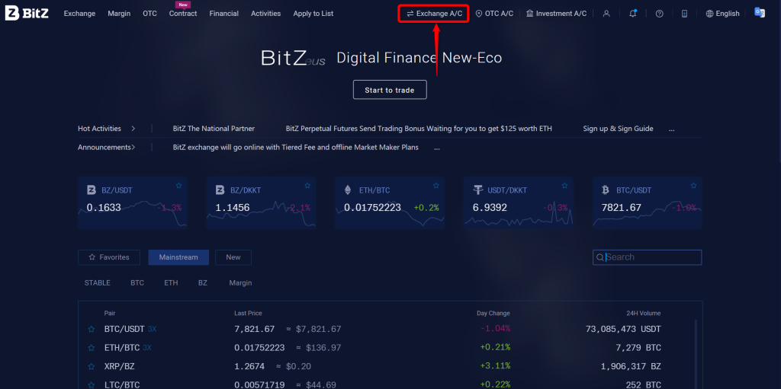The height and width of the screenshot is (389, 781).
Task: Open the Exchange A/C account
Action: click(x=434, y=14)
